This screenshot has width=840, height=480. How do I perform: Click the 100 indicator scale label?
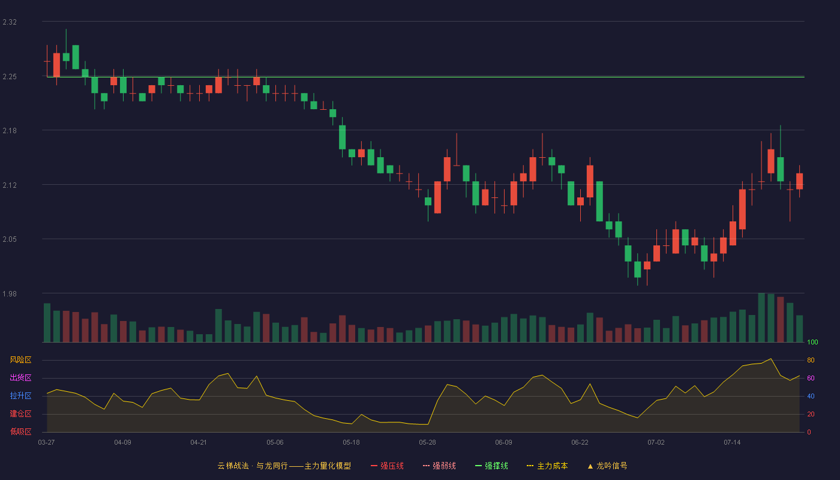pos(812,342)
